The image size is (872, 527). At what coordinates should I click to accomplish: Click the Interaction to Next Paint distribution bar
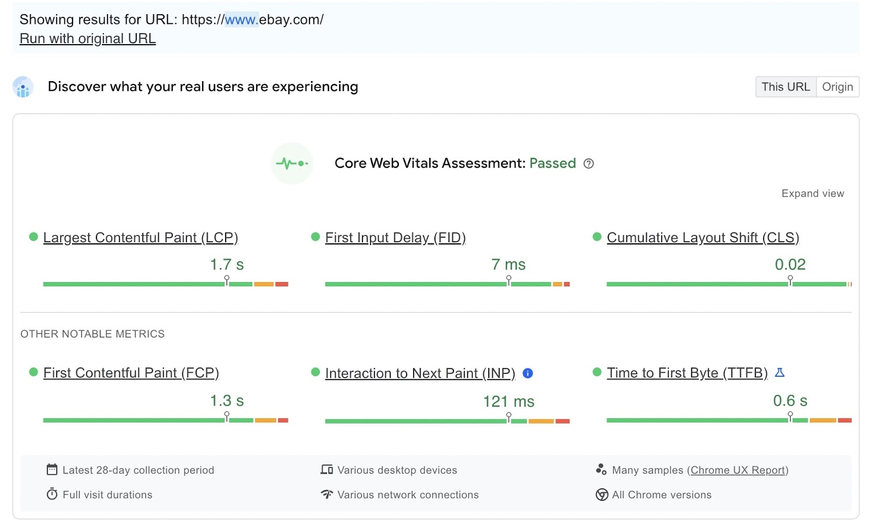click(x=447, y=421)
